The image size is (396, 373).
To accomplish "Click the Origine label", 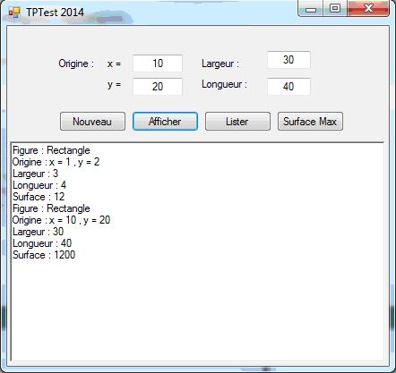I will [76, 64].
